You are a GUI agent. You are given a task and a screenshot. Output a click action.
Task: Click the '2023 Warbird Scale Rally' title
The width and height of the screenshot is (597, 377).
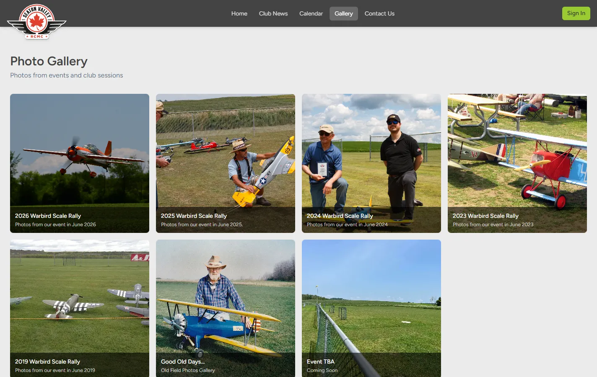click(485, 216)
